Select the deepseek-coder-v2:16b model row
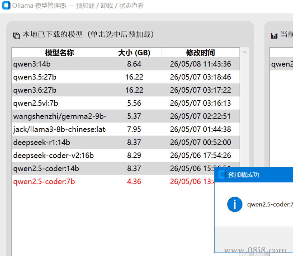The image size is (293, 256). 126,155
